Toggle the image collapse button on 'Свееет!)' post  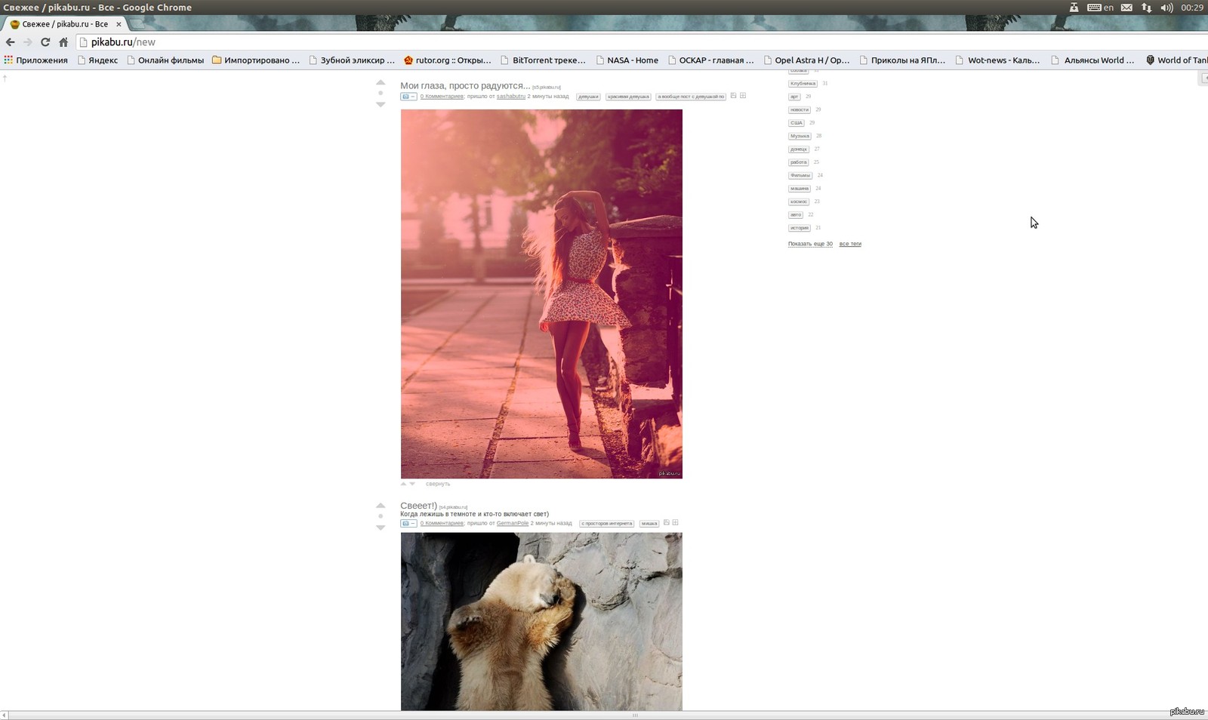(x=408, y=523)
